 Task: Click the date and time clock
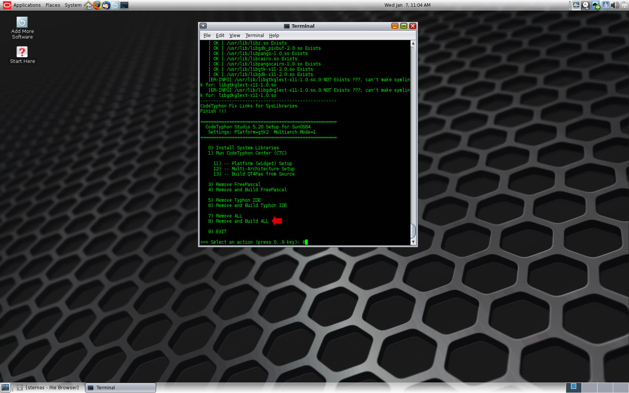pyautogui.click(x=407, y=5)
